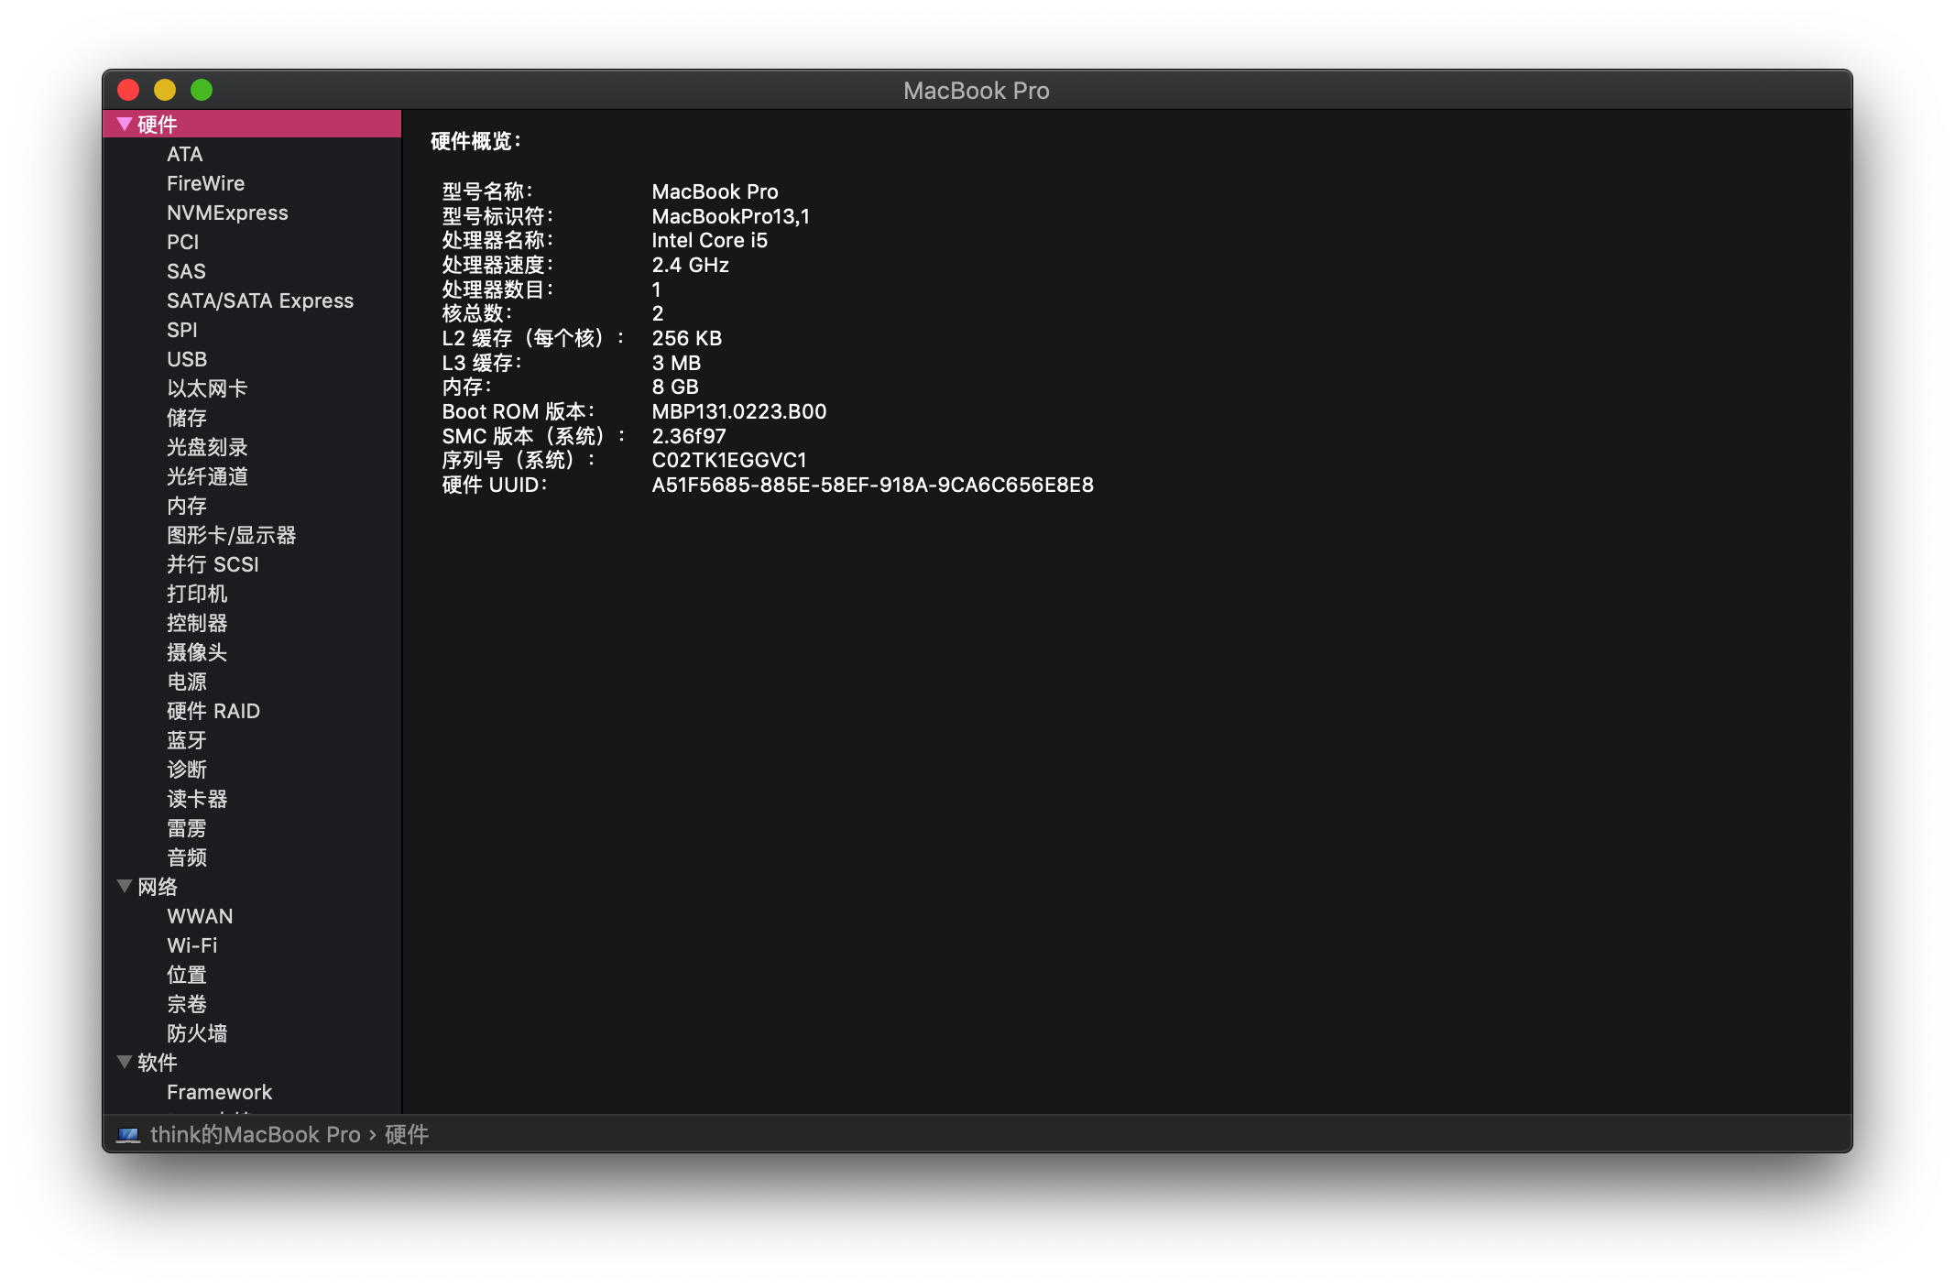
Task: Select the 电源 sidebar item
Action: point(187,682)
